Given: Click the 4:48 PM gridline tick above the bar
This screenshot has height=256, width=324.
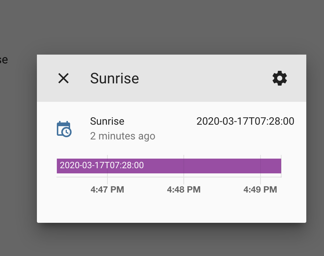Looking at the screenshot, I should (x=184, y=157).
